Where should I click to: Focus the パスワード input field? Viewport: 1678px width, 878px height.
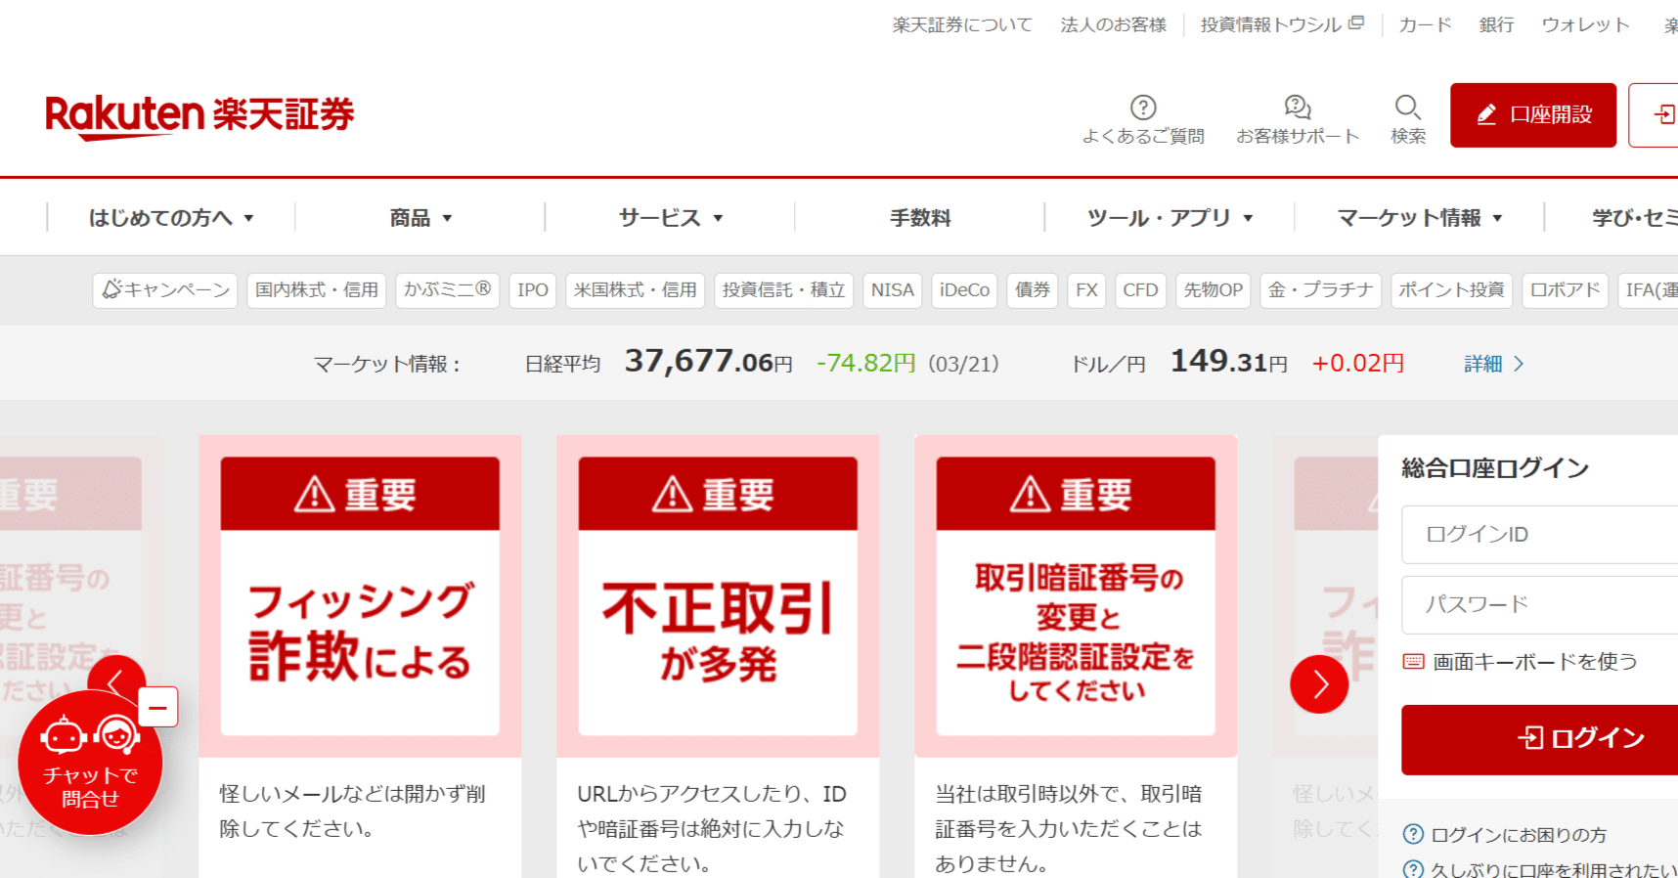pyautogui.click(x=1540, y=605)
